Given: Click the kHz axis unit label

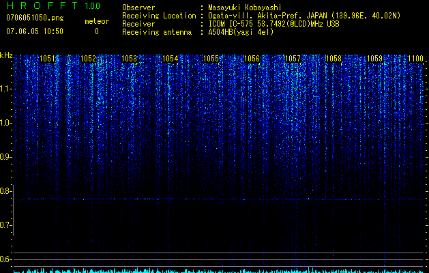Looking at the screenshot, I should pyautogui.click(x=6, y=55).
